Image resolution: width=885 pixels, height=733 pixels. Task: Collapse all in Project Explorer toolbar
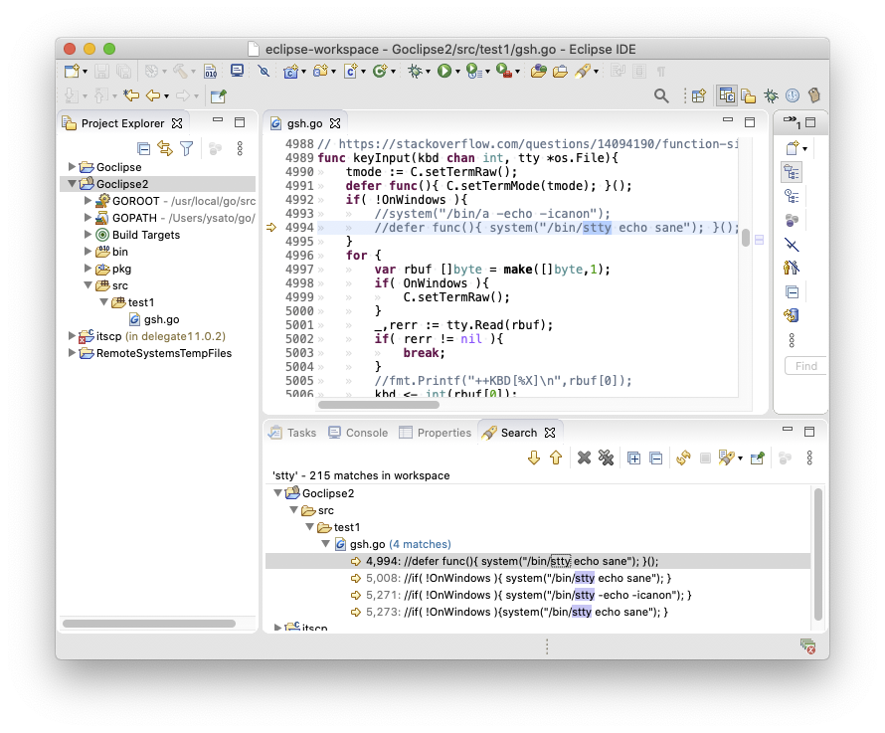144,148
